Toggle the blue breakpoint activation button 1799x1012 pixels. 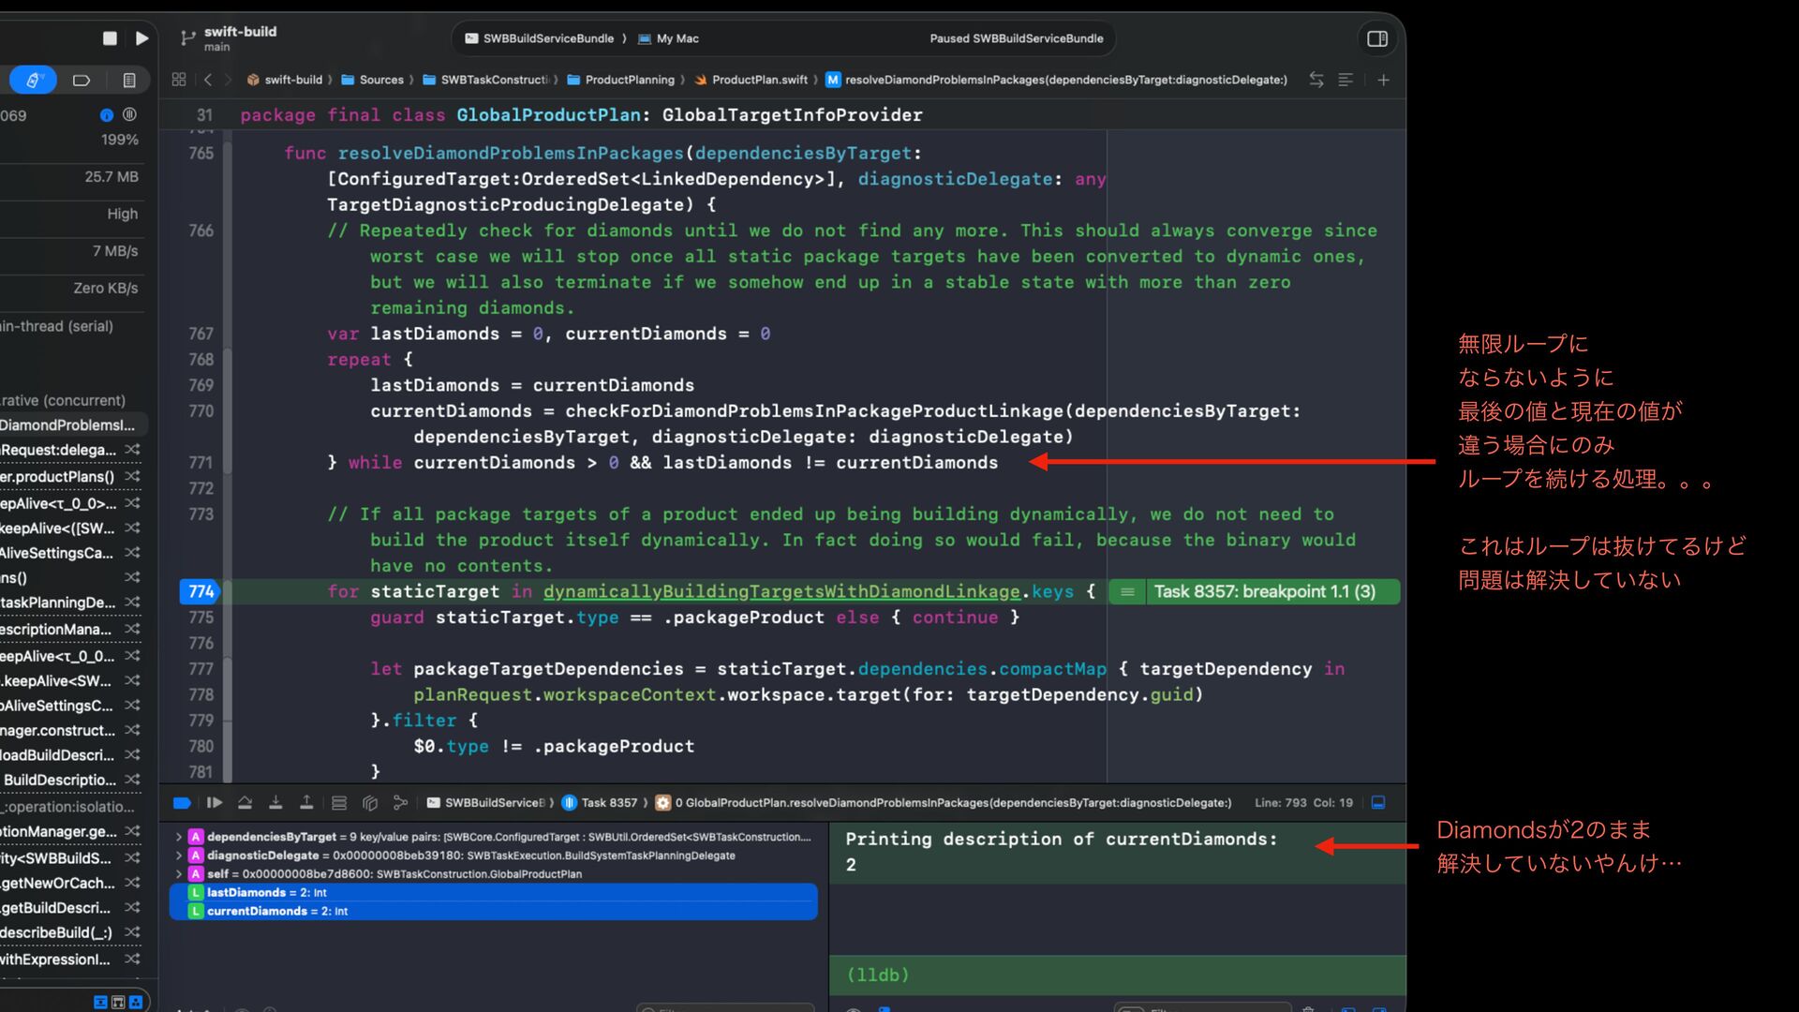(183, 803)
